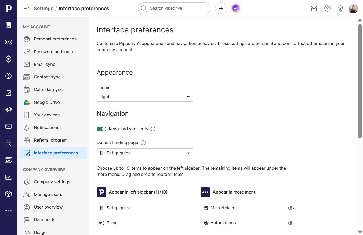Open the Help question mark icon
363x235 pixels.
click(327, 9)
